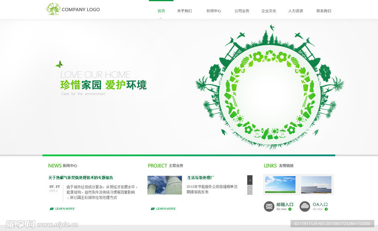
Task: Open the news article 关于热解气体焚烧处理技术的专题报告
Action: pos(82,178)
